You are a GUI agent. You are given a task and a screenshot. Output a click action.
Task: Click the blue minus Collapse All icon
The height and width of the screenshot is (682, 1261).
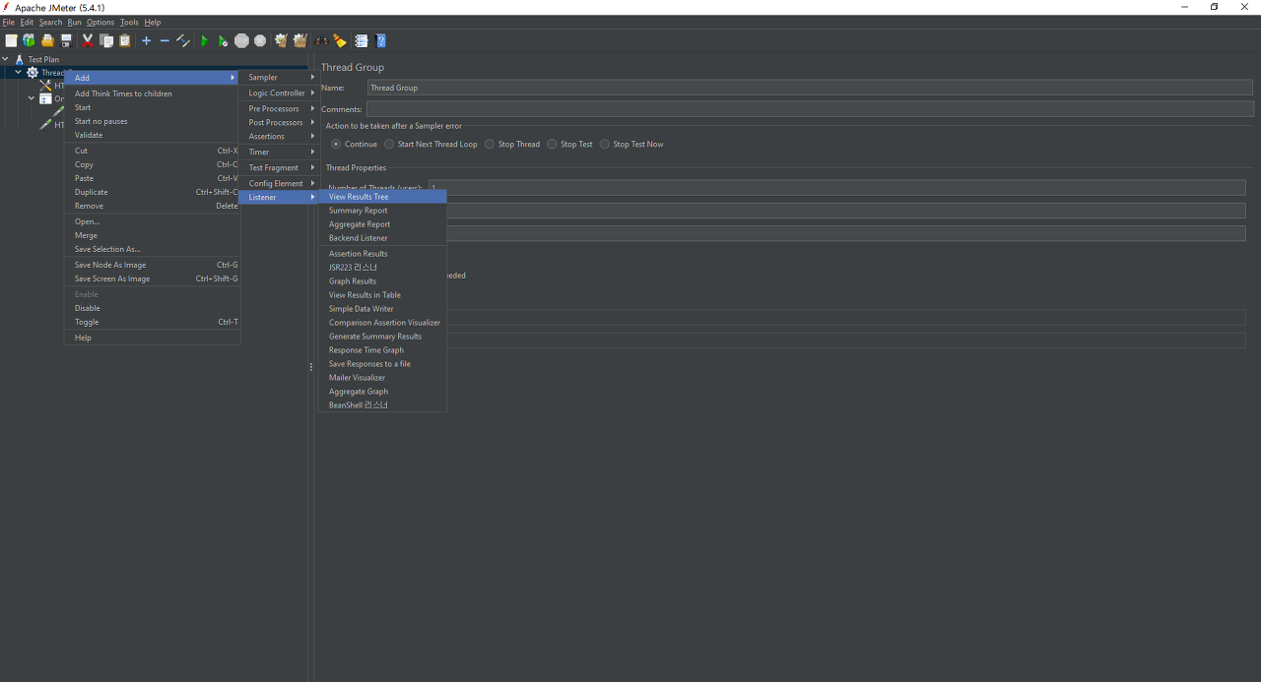[x=165, y=40]
